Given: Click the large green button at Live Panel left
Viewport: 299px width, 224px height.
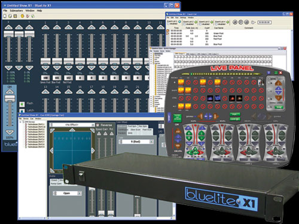Looking at the screenshot, I should tap(177, 118).
